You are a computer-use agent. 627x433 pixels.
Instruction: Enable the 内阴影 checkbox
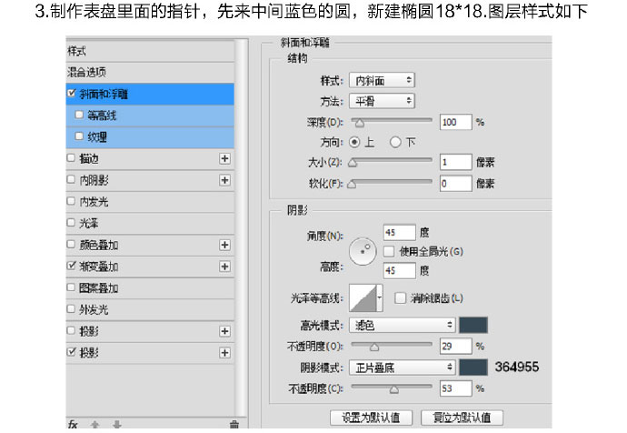71,179
